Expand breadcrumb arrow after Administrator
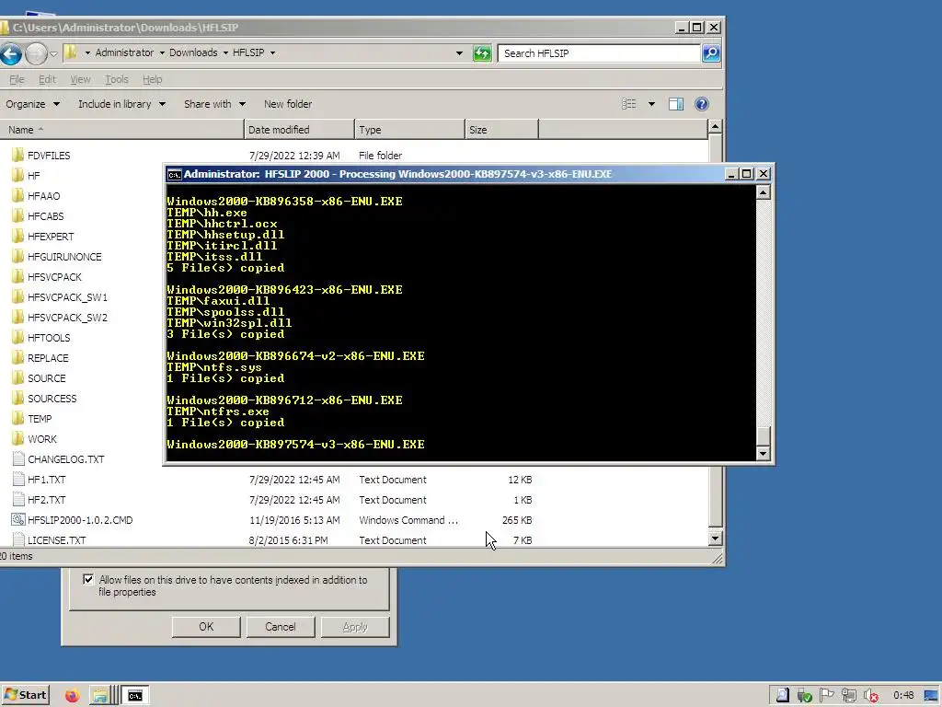 pos(162,52)
